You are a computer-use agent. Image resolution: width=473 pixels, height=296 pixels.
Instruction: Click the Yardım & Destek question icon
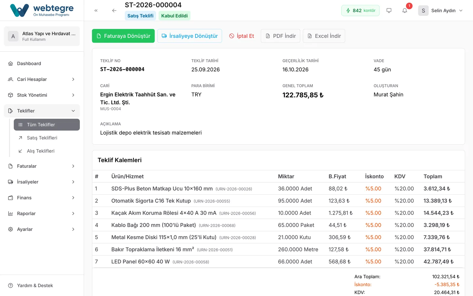11,286
